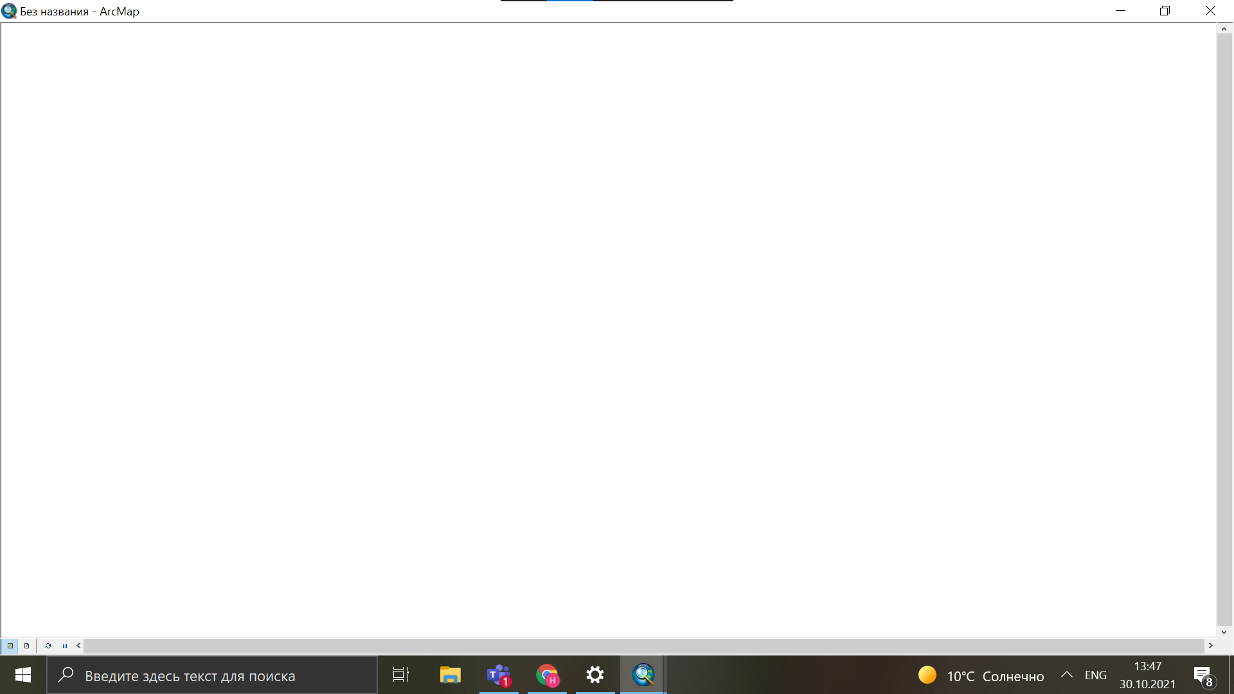Open Task View from the taskbar
This screenshot has width=1234, height=694.
400,675
